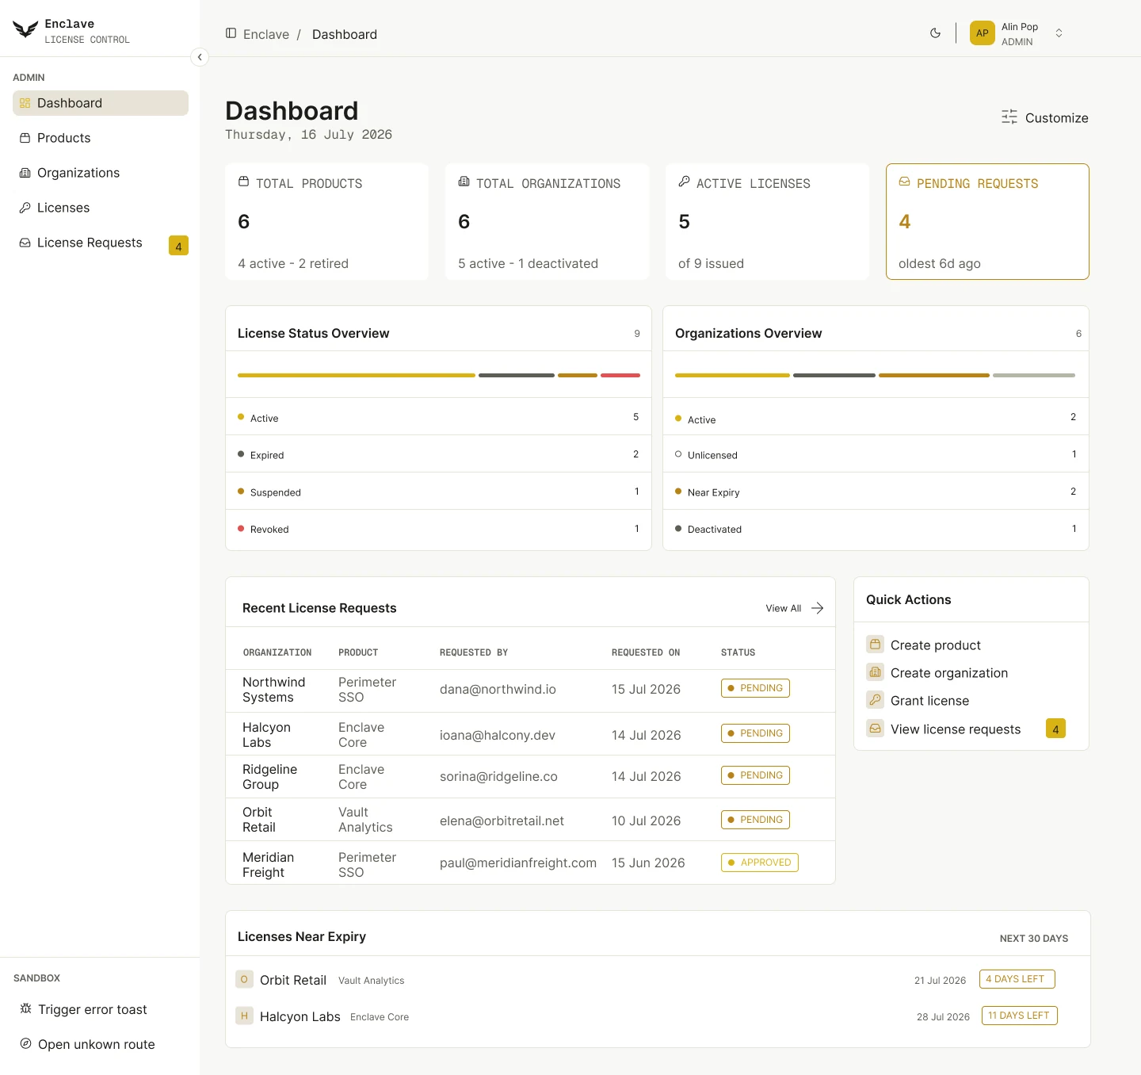The height and width of the screenshot is (1075, 1141).
Task: Select the Unlicensed organizations row
Action: 876,454
